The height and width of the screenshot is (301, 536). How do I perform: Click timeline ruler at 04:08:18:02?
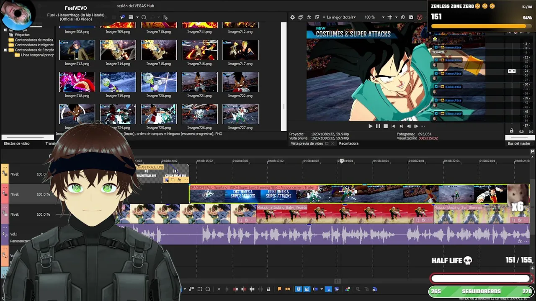tap(311, 161)
